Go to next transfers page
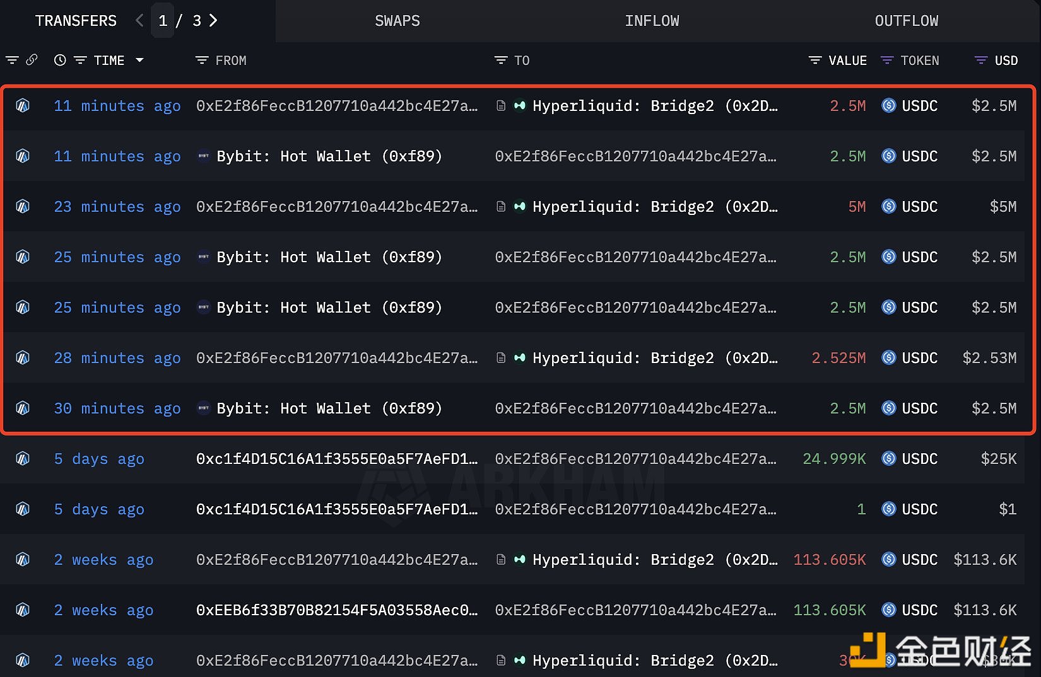Image resolution: width=1041 pixels, height=677 pixels. pos(213,21)
